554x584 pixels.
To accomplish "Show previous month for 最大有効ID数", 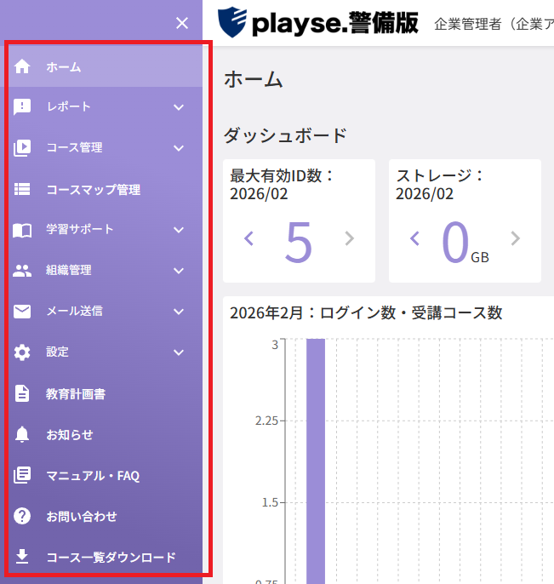I will click(x=248, y=238).
